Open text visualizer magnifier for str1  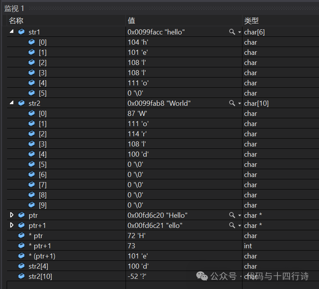click(232, 32)
